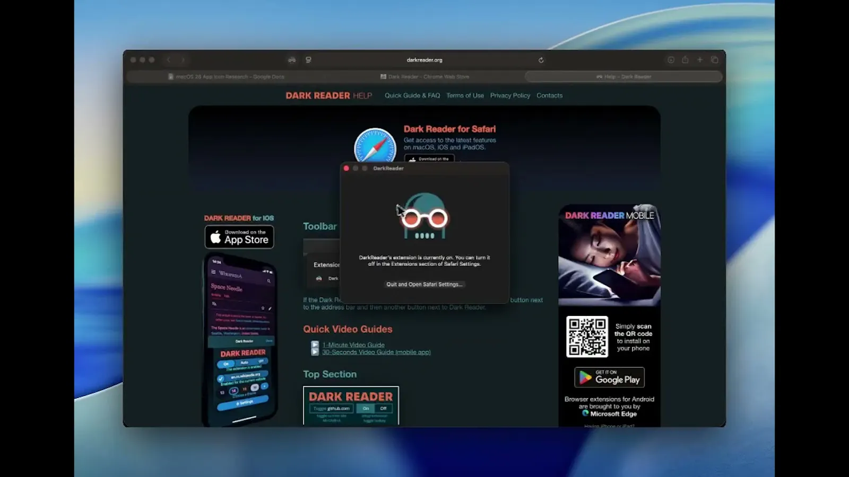
Task: Click the DARK READER top section screenshot
Action: pyautogui.click(x=351, y=406)
